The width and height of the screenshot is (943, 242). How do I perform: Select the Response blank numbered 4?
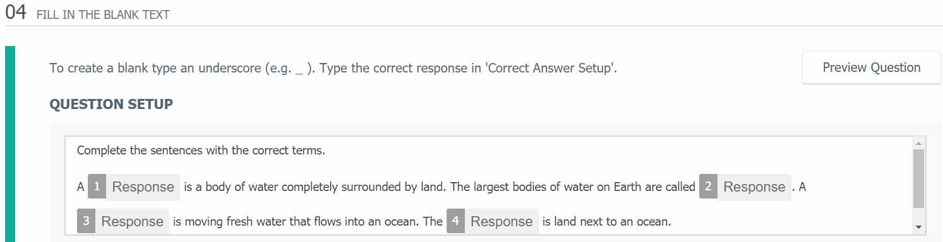click(493, 222)
